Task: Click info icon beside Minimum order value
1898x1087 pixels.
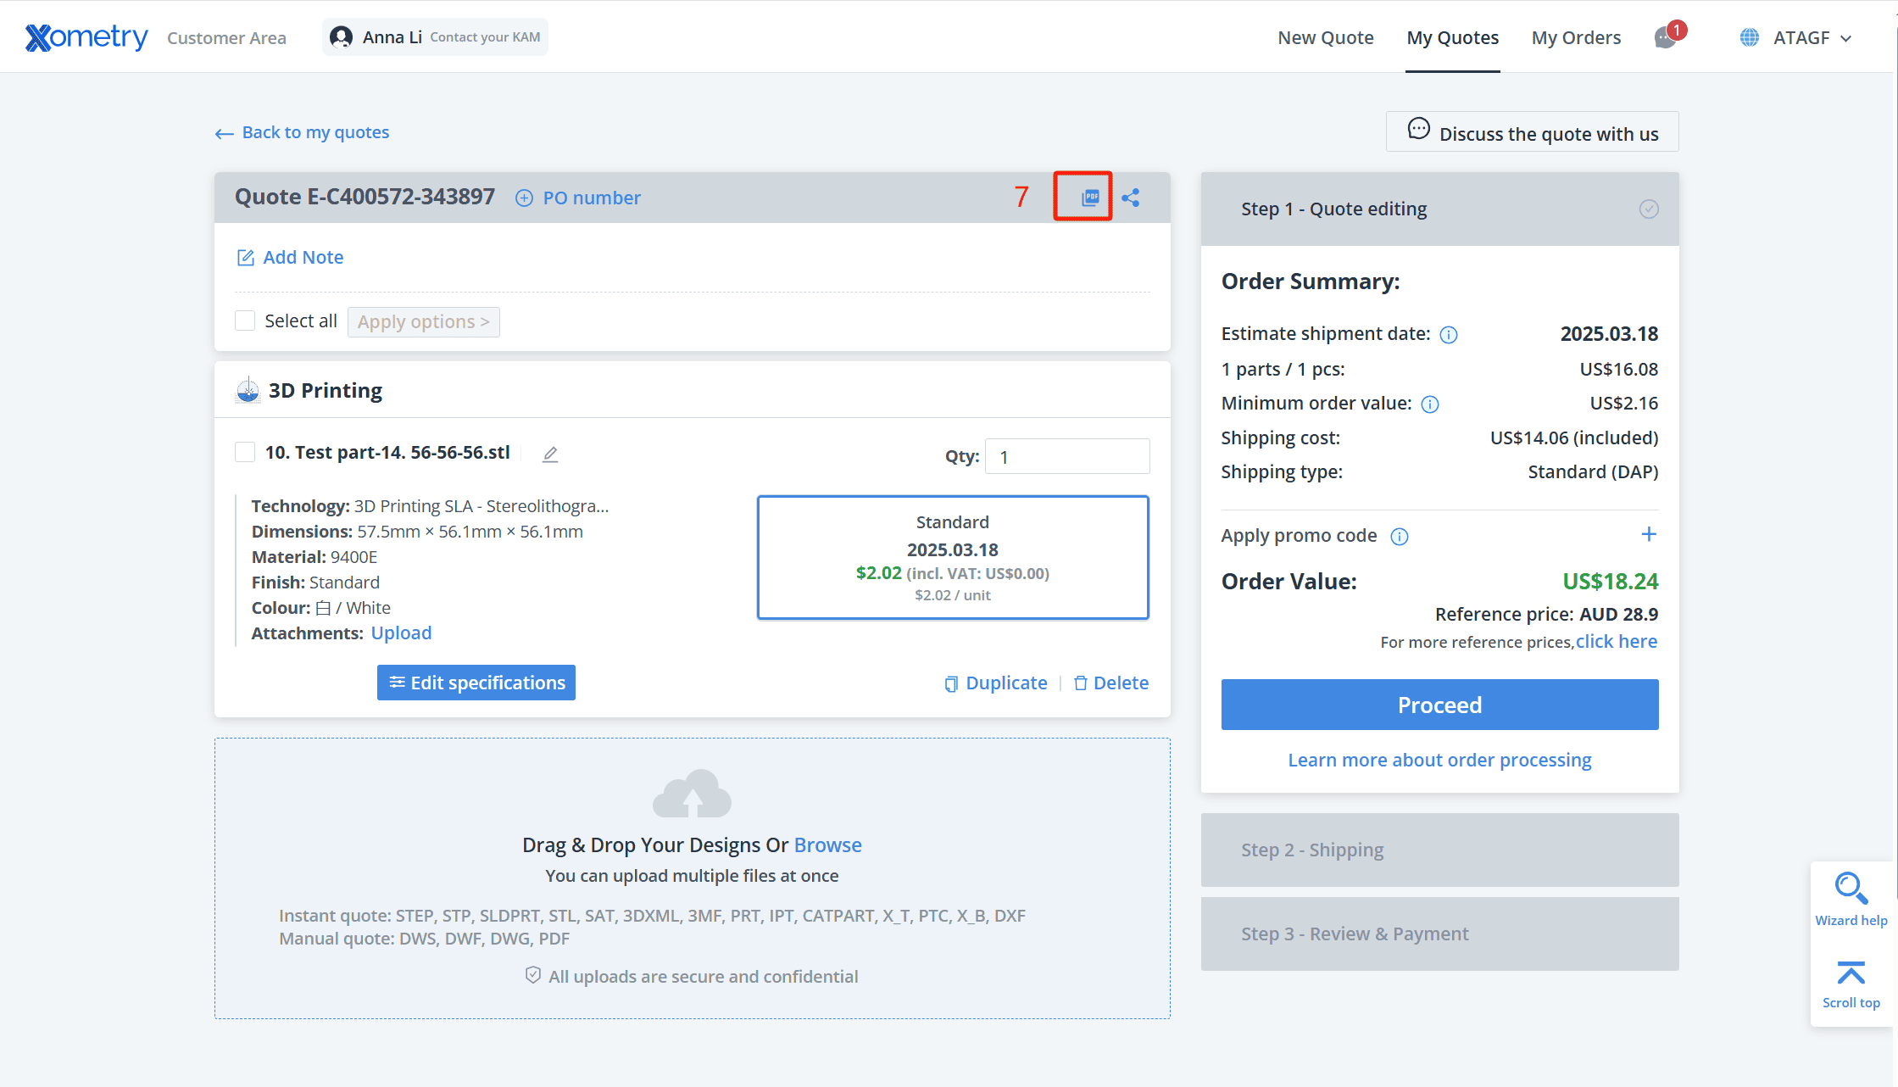Action: click(1430, 404)
